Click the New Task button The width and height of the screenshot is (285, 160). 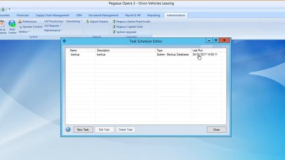point(83,129)
